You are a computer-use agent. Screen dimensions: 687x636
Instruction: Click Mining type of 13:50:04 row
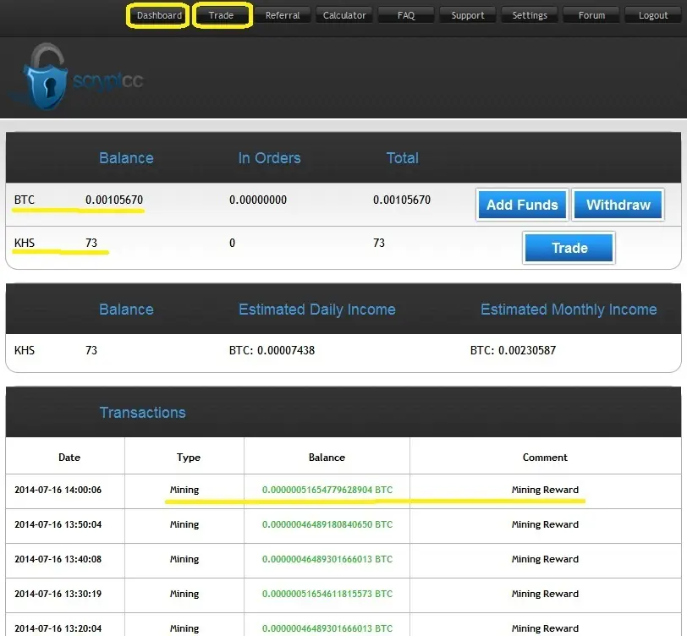[x=184, y=524]
